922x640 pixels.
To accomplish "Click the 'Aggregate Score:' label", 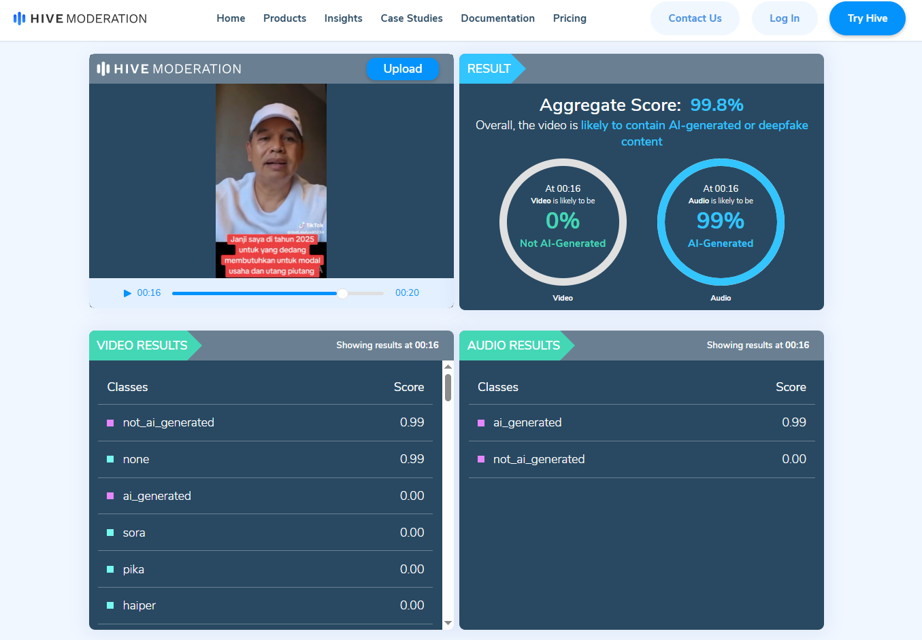I will click(x=610, y=105).
